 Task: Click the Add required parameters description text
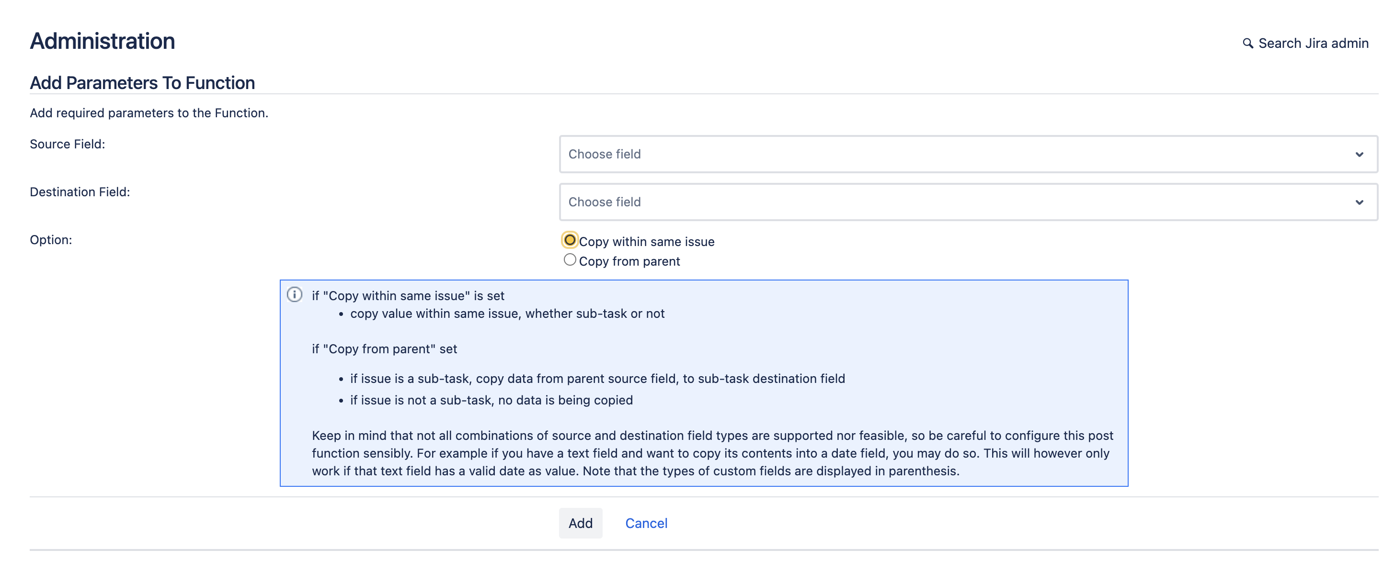click(149, 113)
